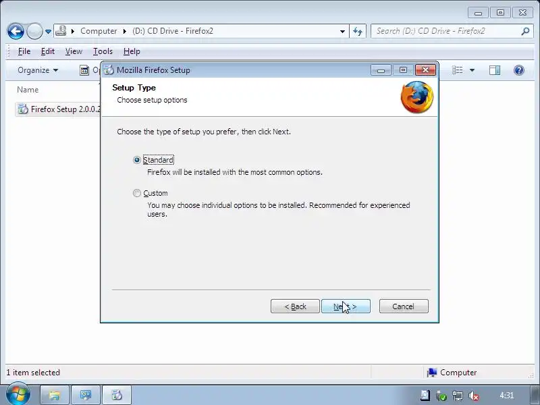Click the network tray icon
Image resolution: width=540 pixels, height=405 pixels.
[x=458, y=396]
